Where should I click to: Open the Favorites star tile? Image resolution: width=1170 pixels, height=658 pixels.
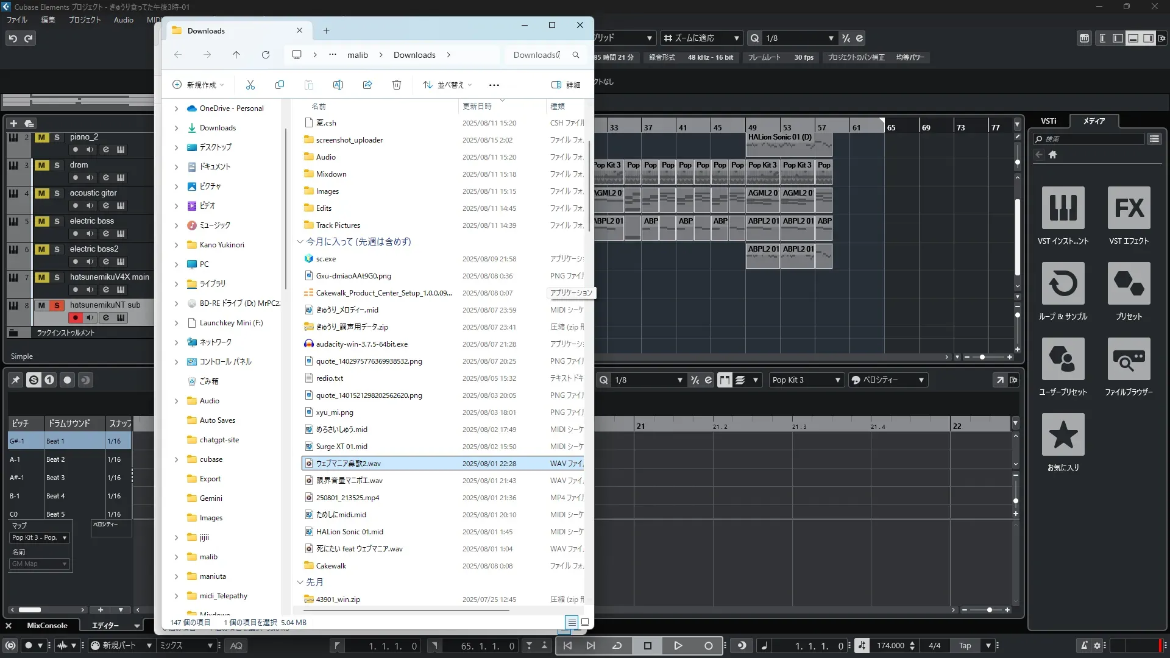click(x=1063, y=435)
